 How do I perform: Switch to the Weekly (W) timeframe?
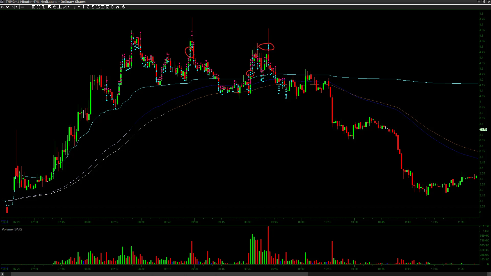coord(117,7)
